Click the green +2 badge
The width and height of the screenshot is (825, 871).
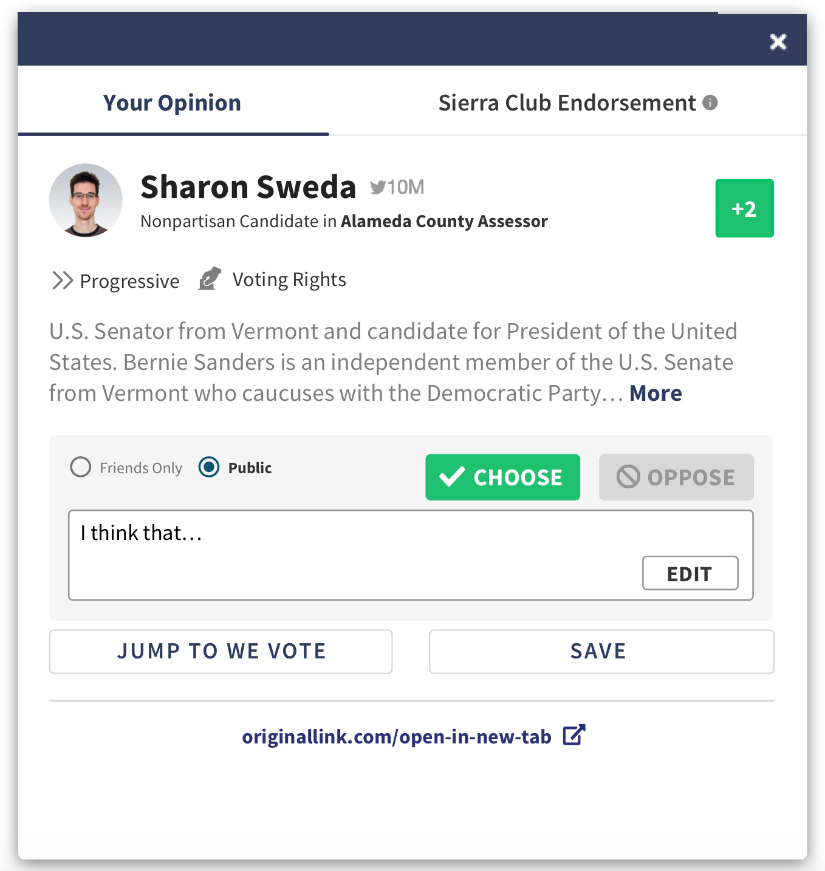(x=744, y=208)
